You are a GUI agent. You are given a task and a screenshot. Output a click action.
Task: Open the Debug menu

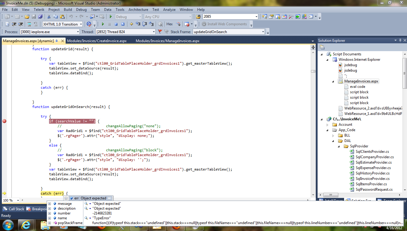pos(81,10)
